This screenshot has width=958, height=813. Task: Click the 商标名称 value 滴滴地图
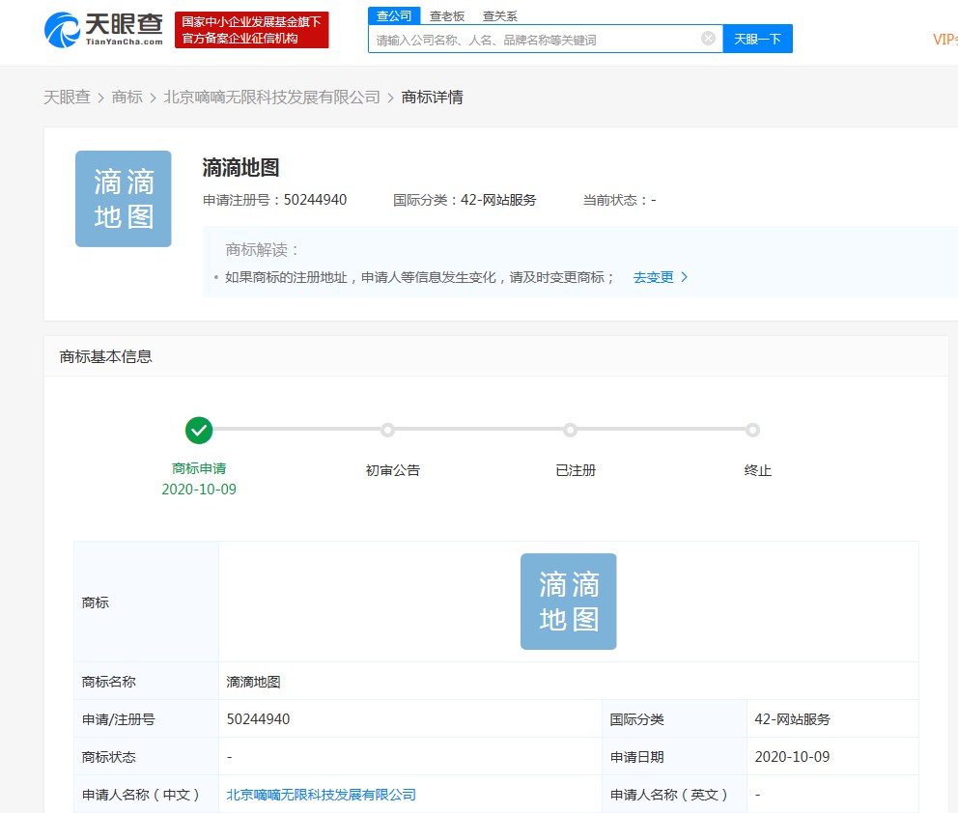254,682
